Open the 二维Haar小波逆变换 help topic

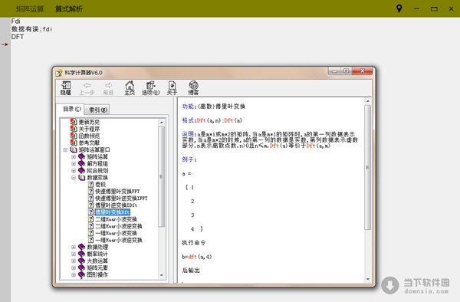[x=119, y=226]
